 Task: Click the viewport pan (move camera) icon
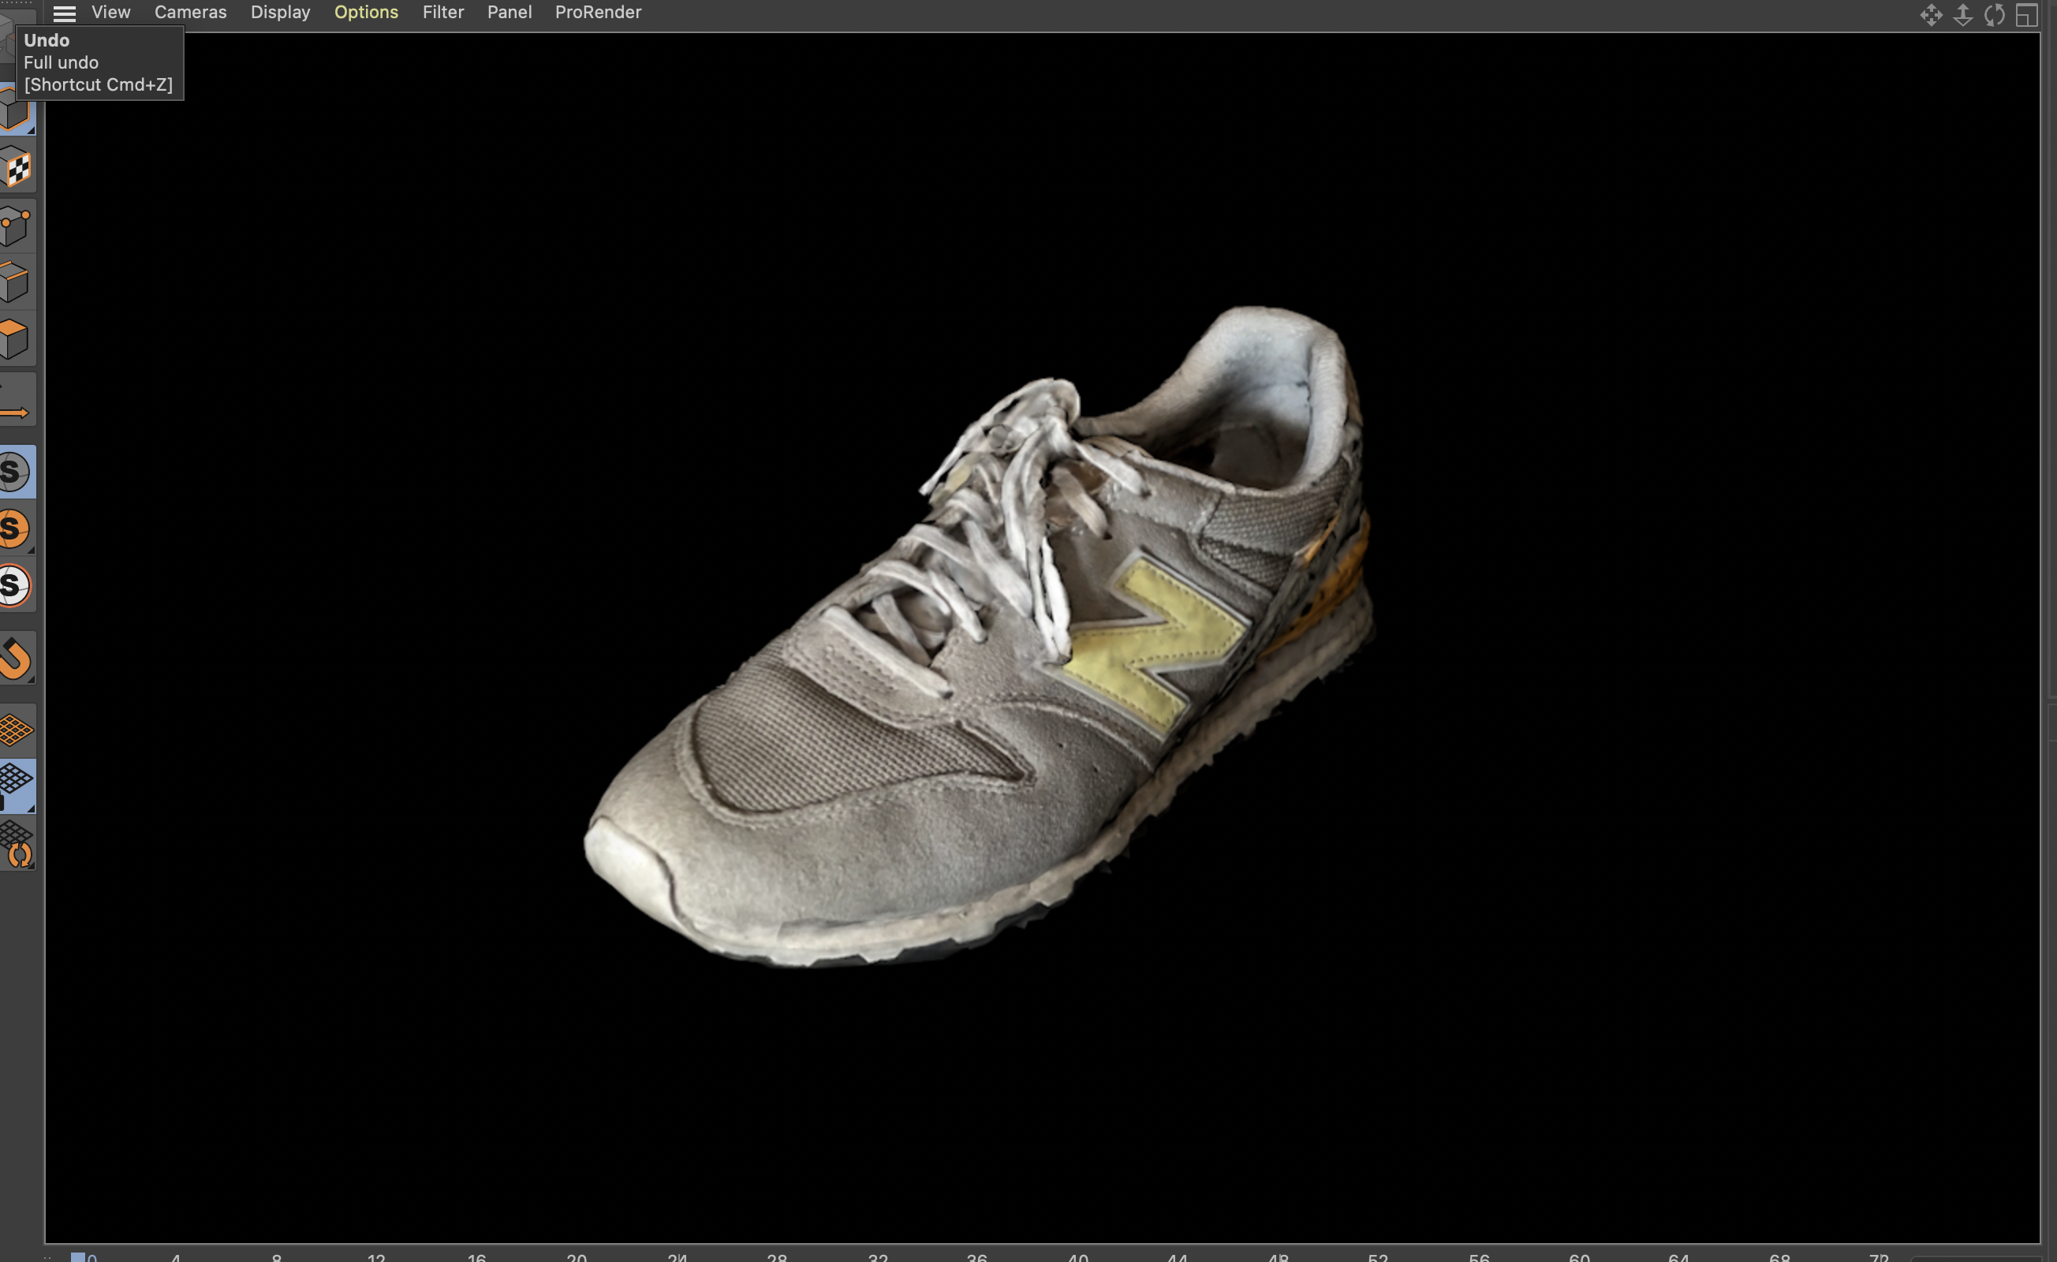[1931, 14]
